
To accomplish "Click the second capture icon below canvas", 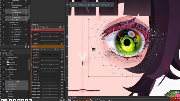I will (x=73, y=97).
